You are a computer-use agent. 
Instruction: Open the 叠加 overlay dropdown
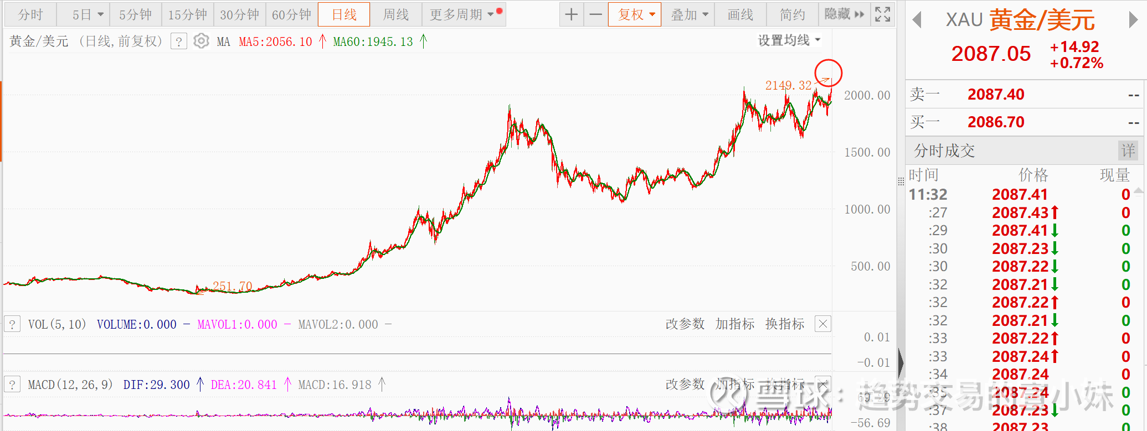pos(688,14)
